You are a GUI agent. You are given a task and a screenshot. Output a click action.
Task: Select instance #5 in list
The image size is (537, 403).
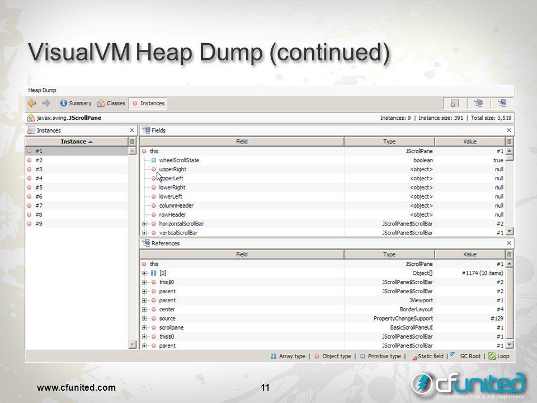pyautogui.click(x=77, y=188)
